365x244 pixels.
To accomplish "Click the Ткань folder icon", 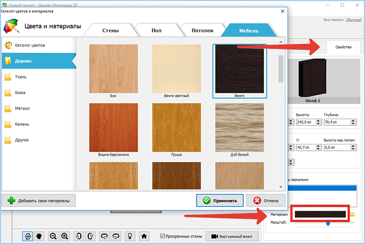I will (x=8, y=77).
